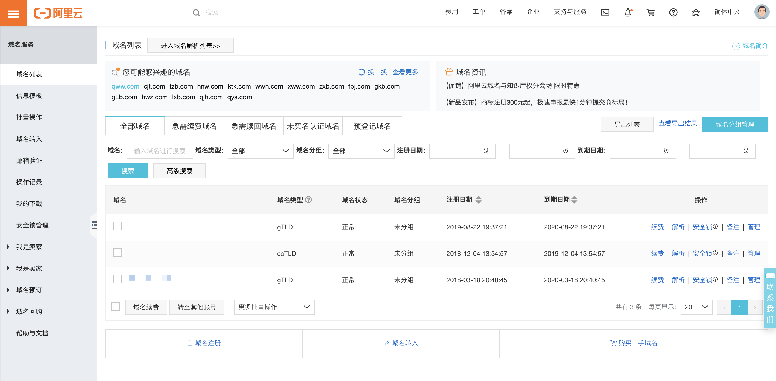Switch to 急需续费域名 tab
The width and height of the screenshot is (776, 381).
194,126
